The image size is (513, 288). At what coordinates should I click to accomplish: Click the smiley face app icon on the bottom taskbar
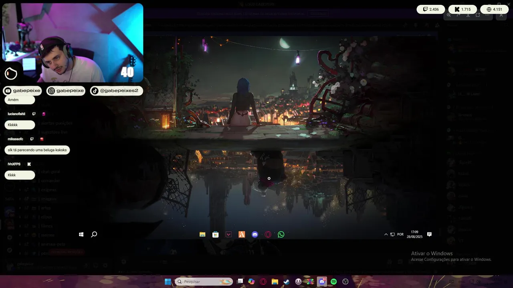299,282
